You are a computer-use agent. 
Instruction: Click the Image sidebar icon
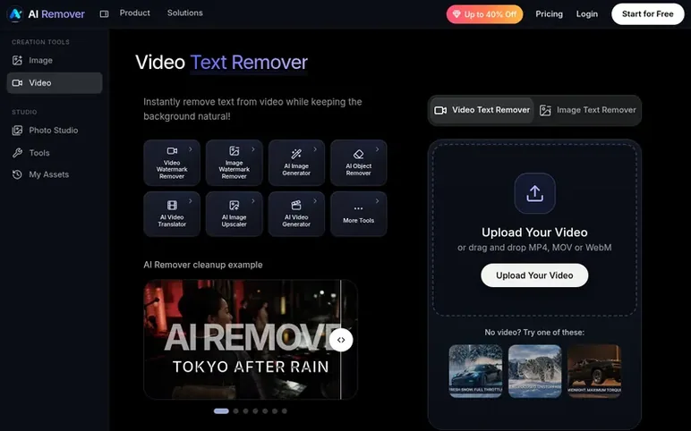17,60
